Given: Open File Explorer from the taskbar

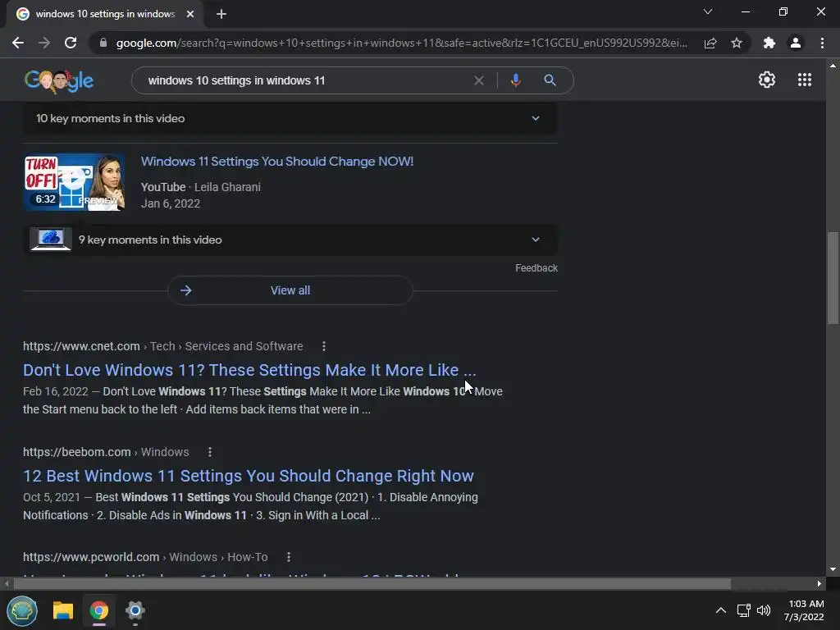Looking at the screenshot, I should tap(62, 610).
